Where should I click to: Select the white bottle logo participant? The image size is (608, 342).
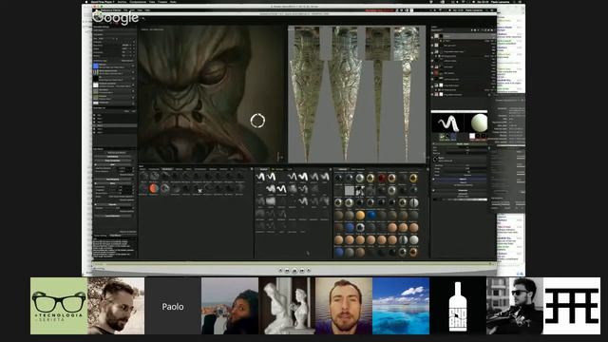coord(458,306)
